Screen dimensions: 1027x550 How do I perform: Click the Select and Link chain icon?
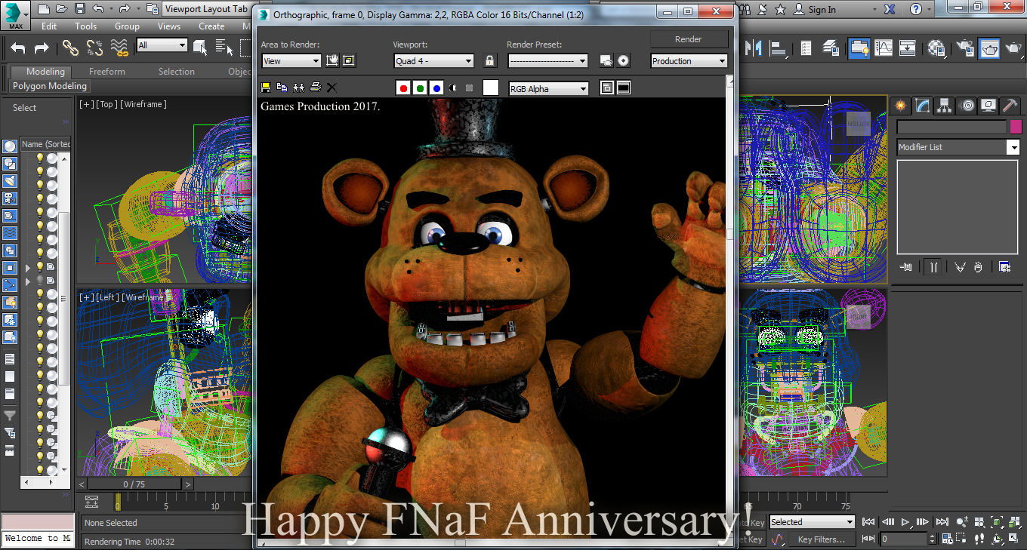point(70,48)
